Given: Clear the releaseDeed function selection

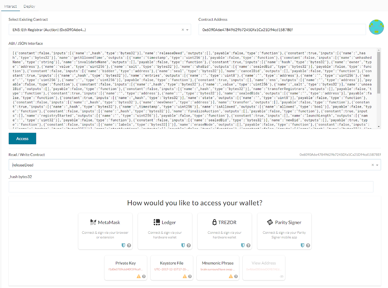Looking at the screenshot, I should (x=373, y=165).
